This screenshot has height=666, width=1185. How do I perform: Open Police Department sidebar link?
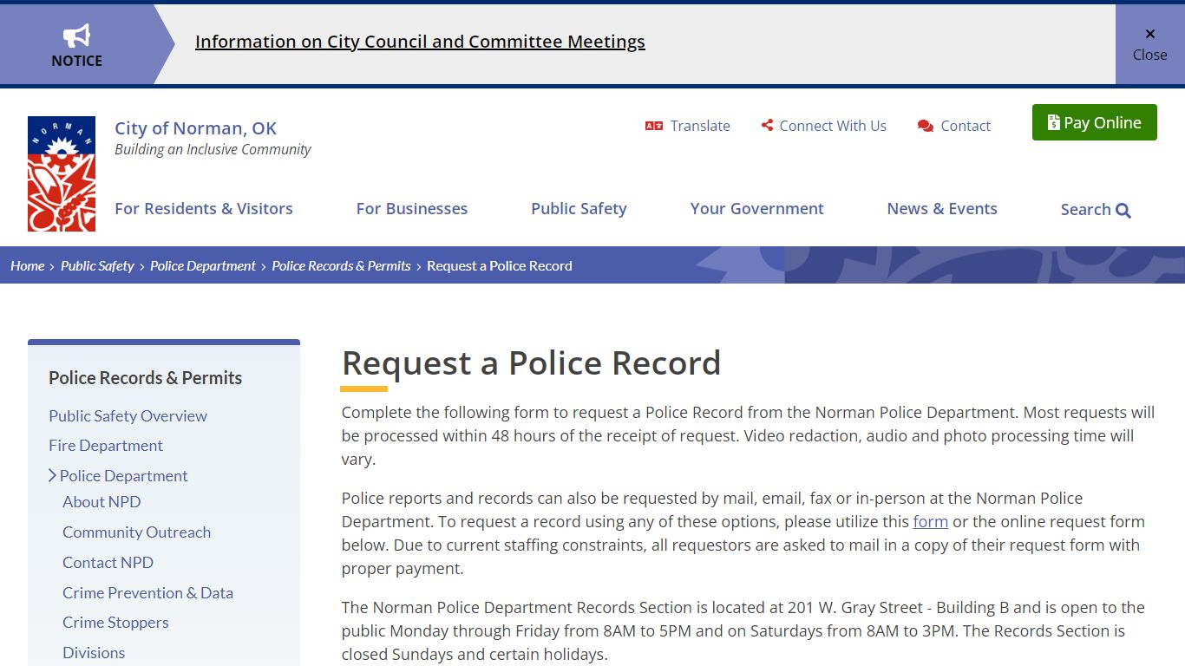[123, 475]
